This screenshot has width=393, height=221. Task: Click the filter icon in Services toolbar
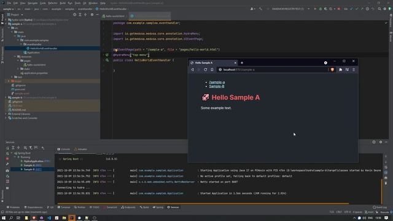(31, 148)
